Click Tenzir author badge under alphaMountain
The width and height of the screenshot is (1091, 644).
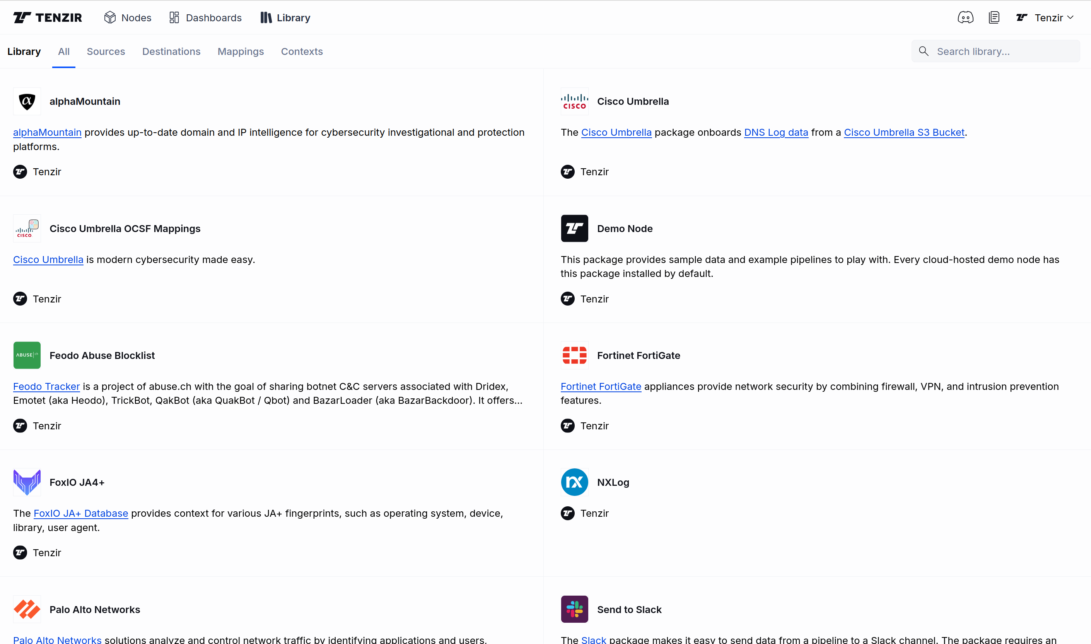[37, 172]
